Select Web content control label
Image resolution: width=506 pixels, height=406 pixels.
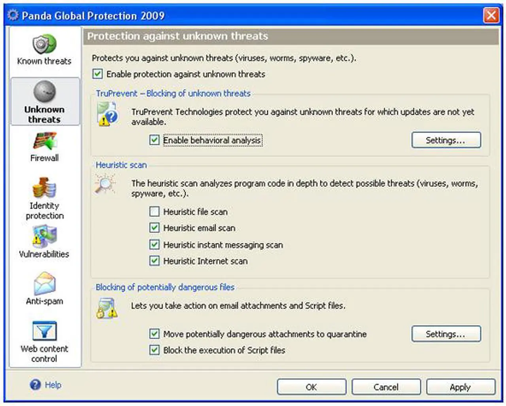44,354
